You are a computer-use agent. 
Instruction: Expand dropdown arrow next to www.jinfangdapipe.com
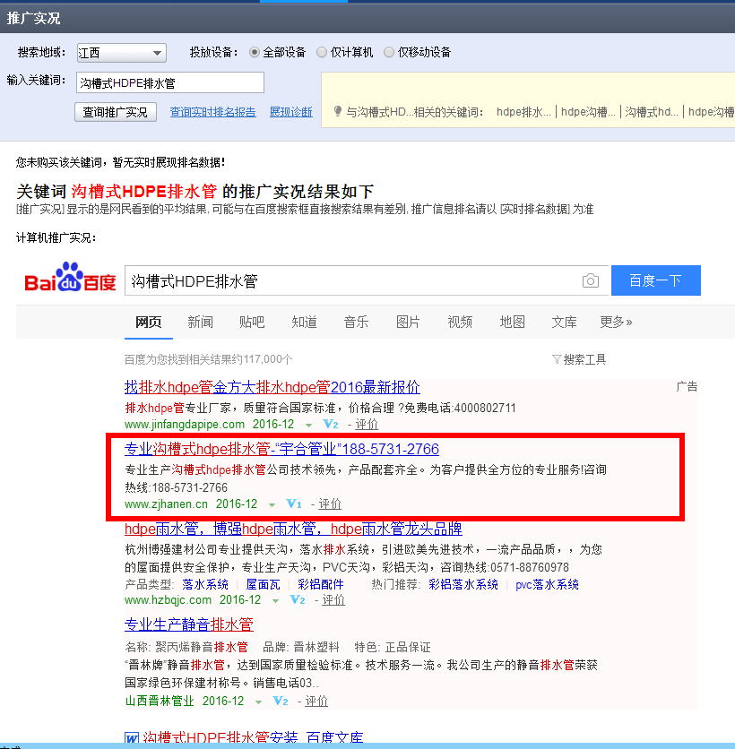tap(308, 425)
